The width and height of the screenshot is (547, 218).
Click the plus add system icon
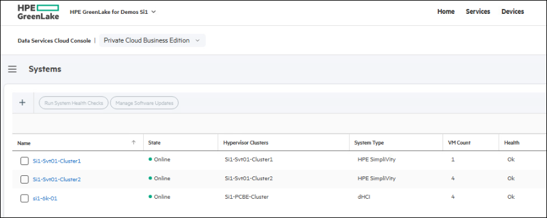[22, 102]
